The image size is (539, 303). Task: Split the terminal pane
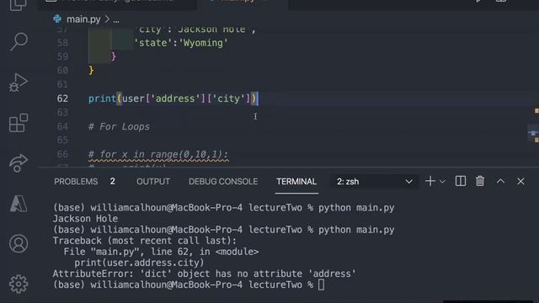(461, 181)
